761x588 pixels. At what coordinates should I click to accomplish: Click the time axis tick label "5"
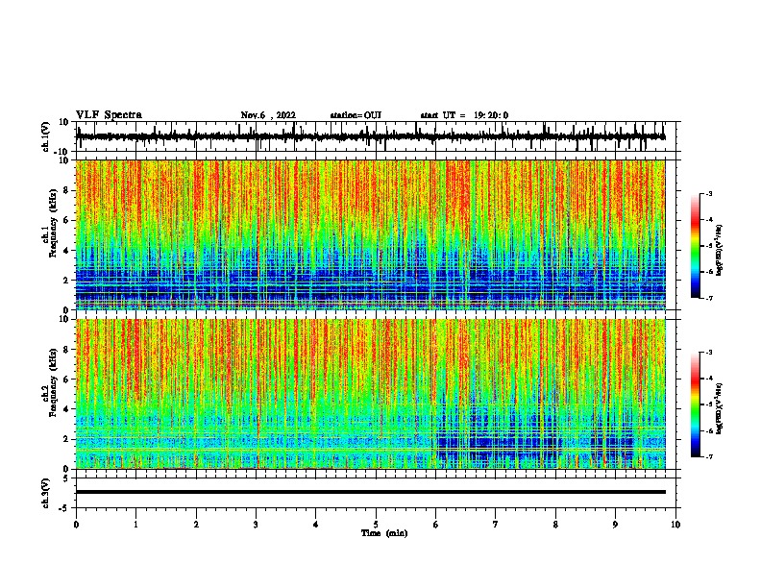coord(376,525)
